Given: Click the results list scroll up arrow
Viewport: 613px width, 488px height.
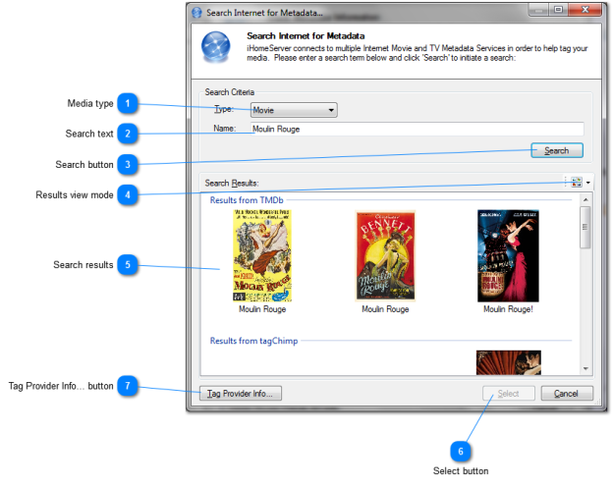Looking at the screenshot, I should point(585,200).
